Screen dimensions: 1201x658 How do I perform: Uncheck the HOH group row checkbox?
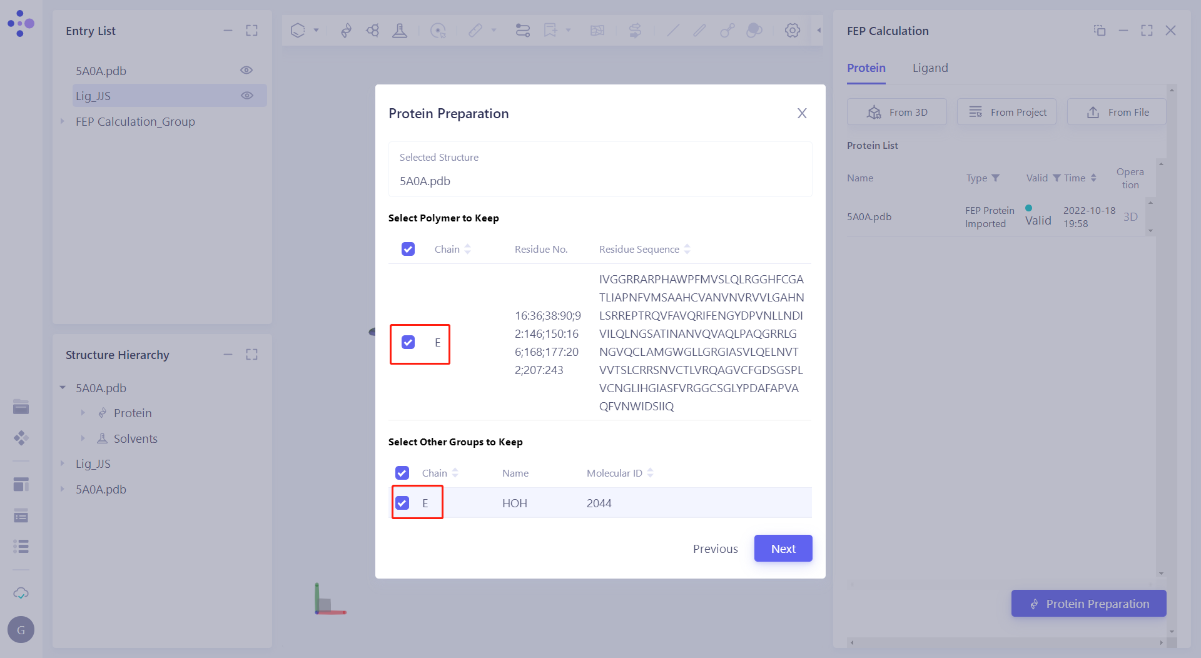coord(402,503)
